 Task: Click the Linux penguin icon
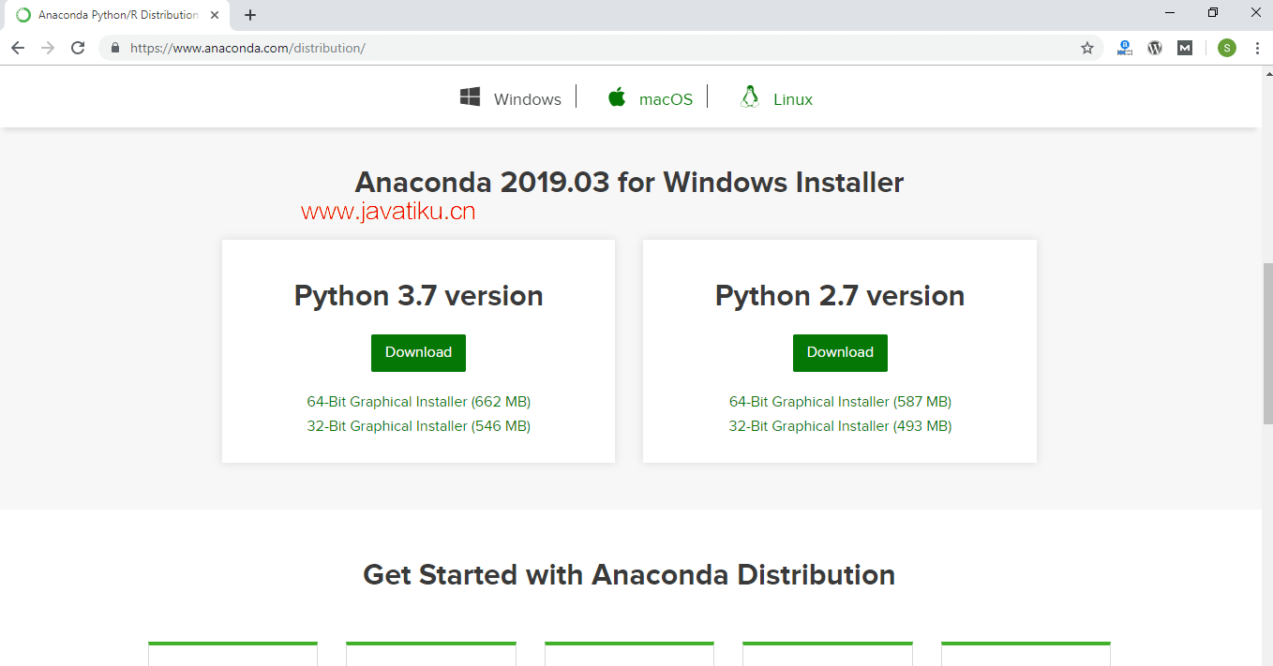click(750, 97)
